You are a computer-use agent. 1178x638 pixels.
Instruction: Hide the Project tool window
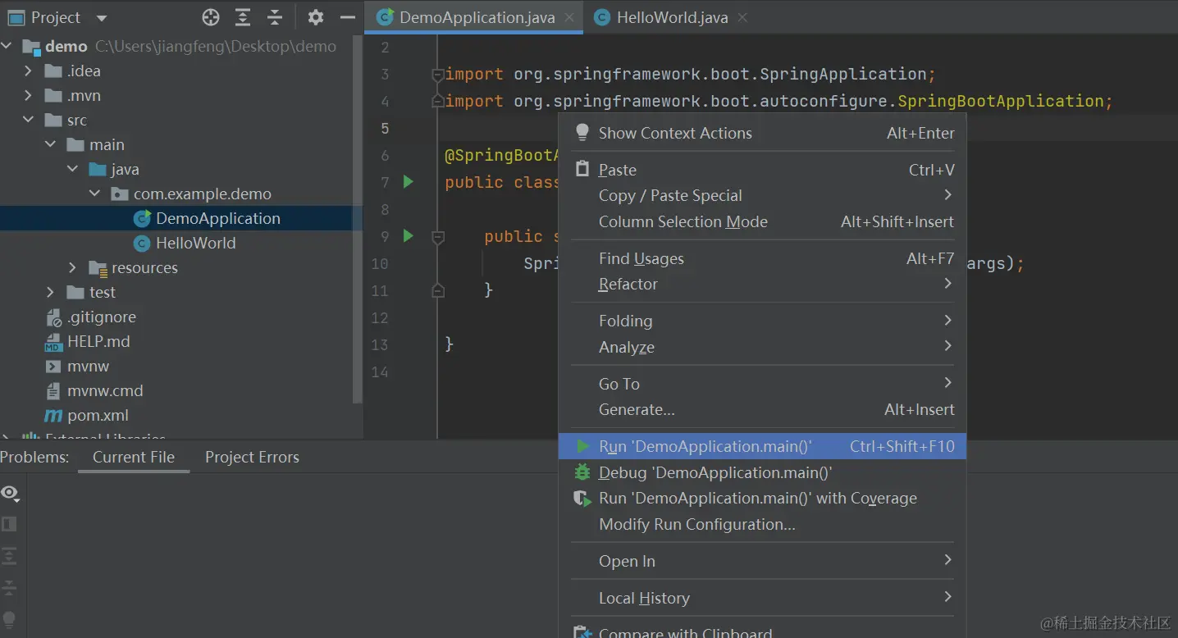[348, 17]
